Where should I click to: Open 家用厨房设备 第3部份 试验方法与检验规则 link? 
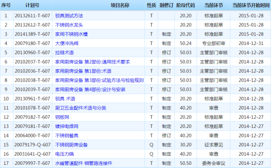(99, 80)
